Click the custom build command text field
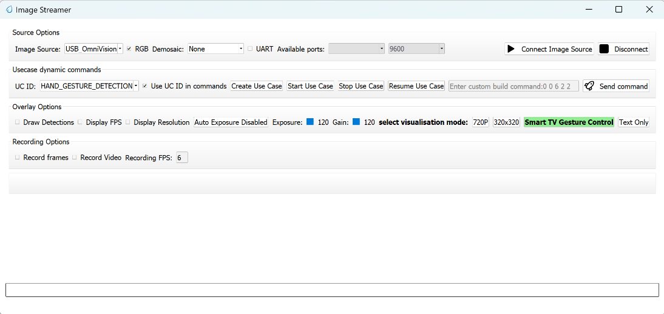This screenshot has width=664, height=314. click(513, 86)
